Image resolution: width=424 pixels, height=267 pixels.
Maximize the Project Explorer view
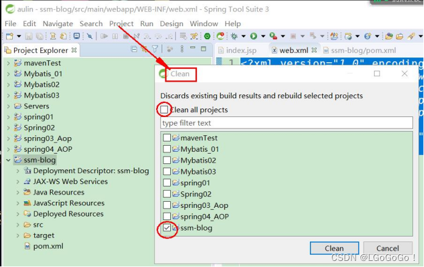click(204, 49)
